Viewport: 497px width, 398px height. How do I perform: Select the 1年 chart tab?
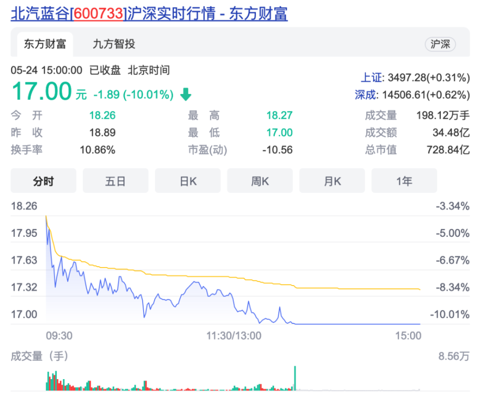click(404, 181)
